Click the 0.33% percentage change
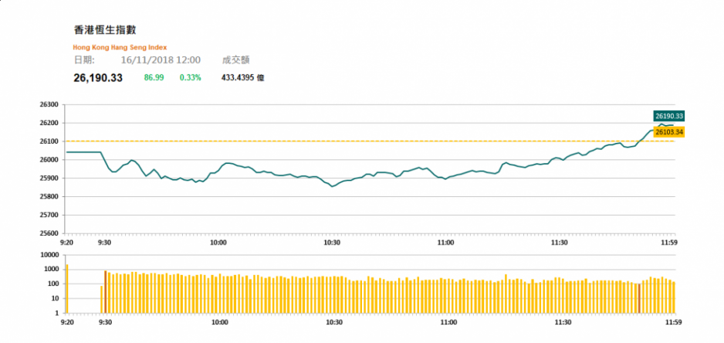Viewport: 724px width, 343px height. point(190,78)
